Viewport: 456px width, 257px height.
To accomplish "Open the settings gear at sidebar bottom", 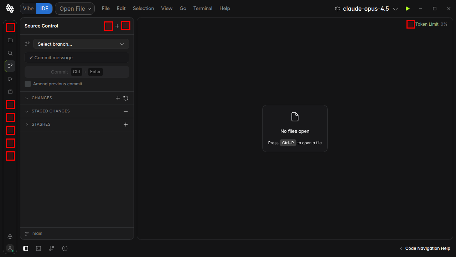I will pyautogui.click(x=10, y=237).
